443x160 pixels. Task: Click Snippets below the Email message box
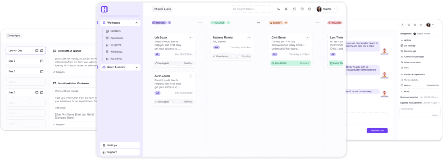[x=59, y=124]
